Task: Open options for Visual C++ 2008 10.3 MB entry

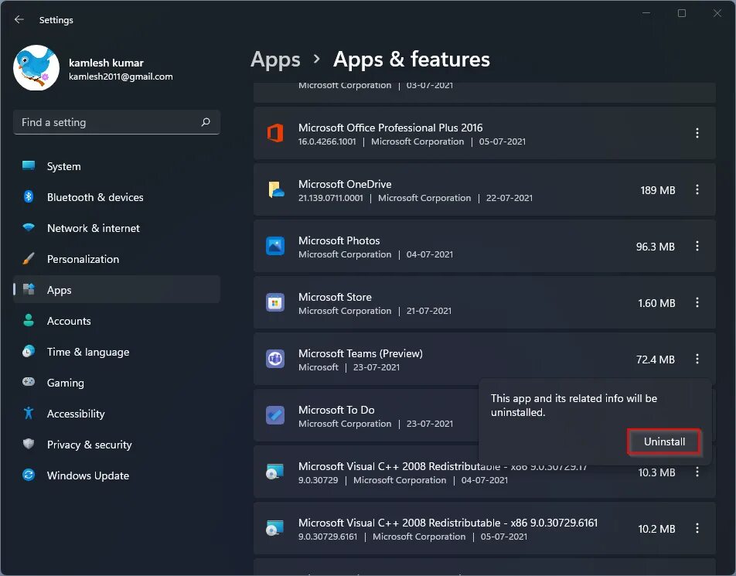Action: pos(697,472)
